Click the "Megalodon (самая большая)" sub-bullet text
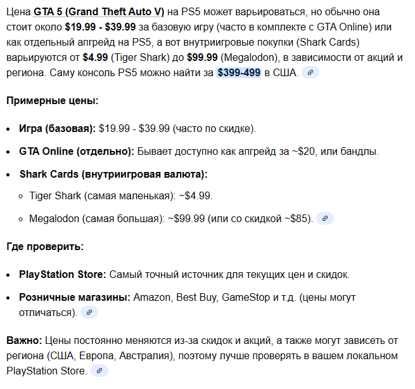Screen dimensions: 415x389 [95, 218]
